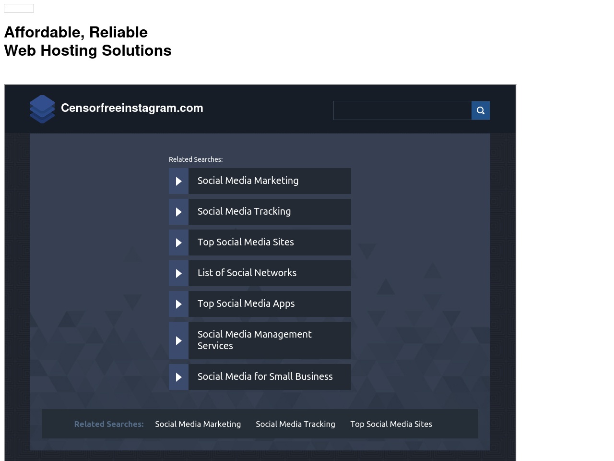
Task: Click the magnifier search button
Action: [x=481, y=110]
